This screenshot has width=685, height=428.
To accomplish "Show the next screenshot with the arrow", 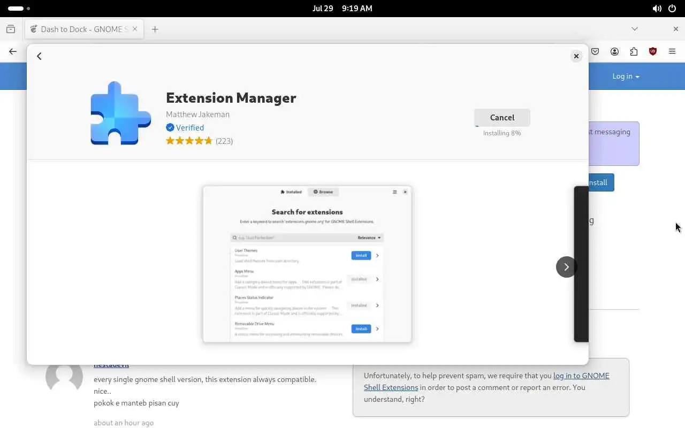I will [x=566, y=267].
